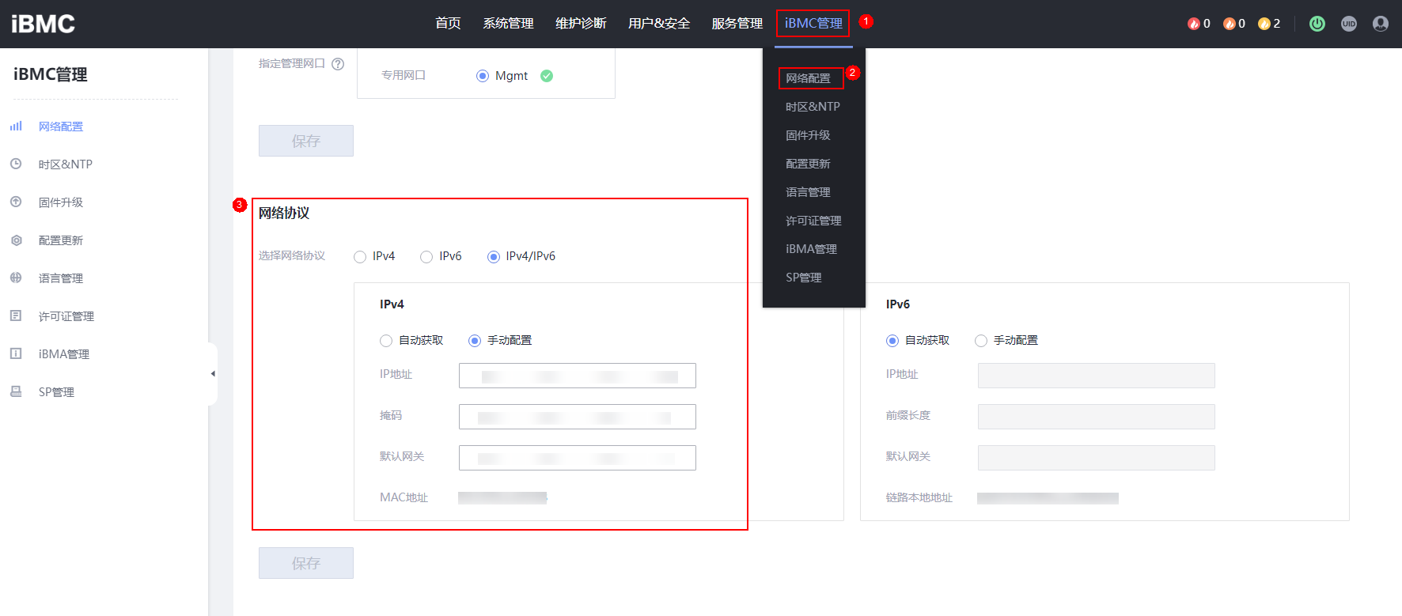Click the IPv6 默认网关 input field
Image resolution: width=1402 pixels, height=616 pixels.
point(1097,458)
